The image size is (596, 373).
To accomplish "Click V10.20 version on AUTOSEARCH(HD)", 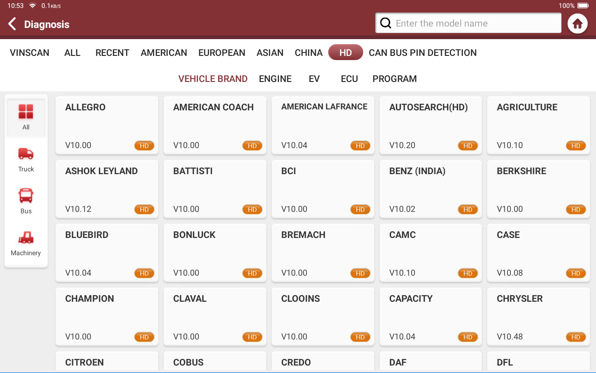I will coord(402,145).
